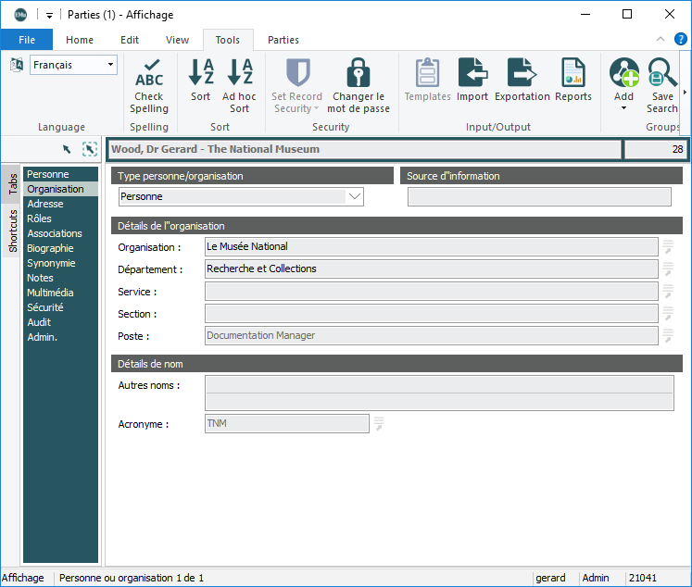Expand the Add button dropdown arrow
The height and width of the screenshot is (587, 692).
[x=624, y=108]
